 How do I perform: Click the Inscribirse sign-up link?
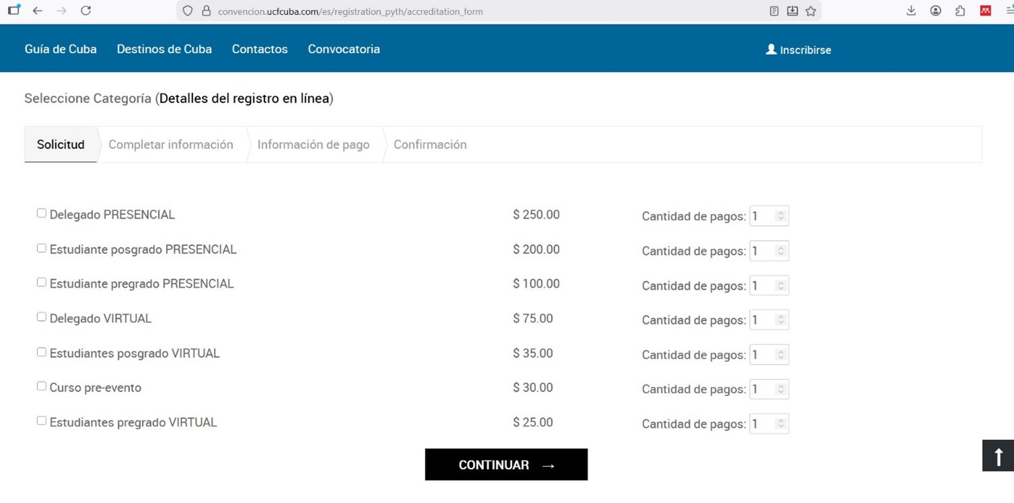[799, 50]
